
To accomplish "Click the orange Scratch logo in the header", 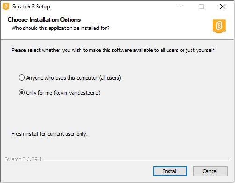I will pos(219,26).
